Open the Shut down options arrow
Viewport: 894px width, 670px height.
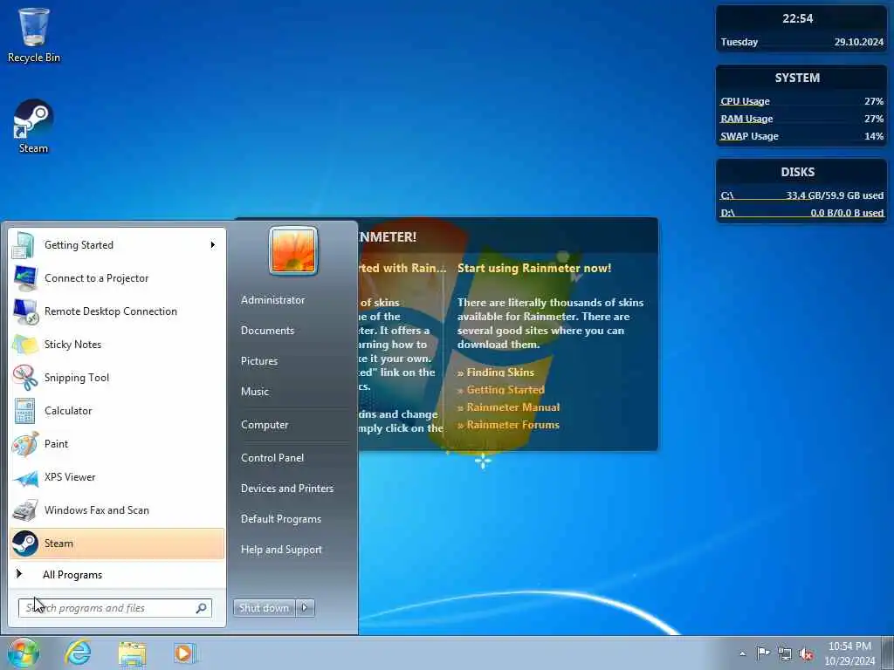pyautogui.click(x=305, y=608)
